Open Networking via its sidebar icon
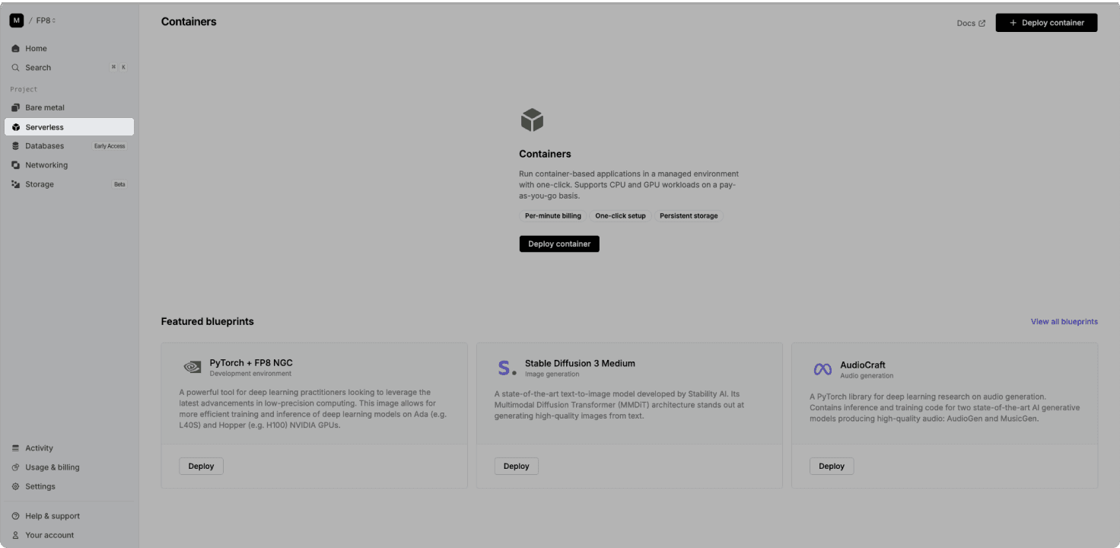 15,164
